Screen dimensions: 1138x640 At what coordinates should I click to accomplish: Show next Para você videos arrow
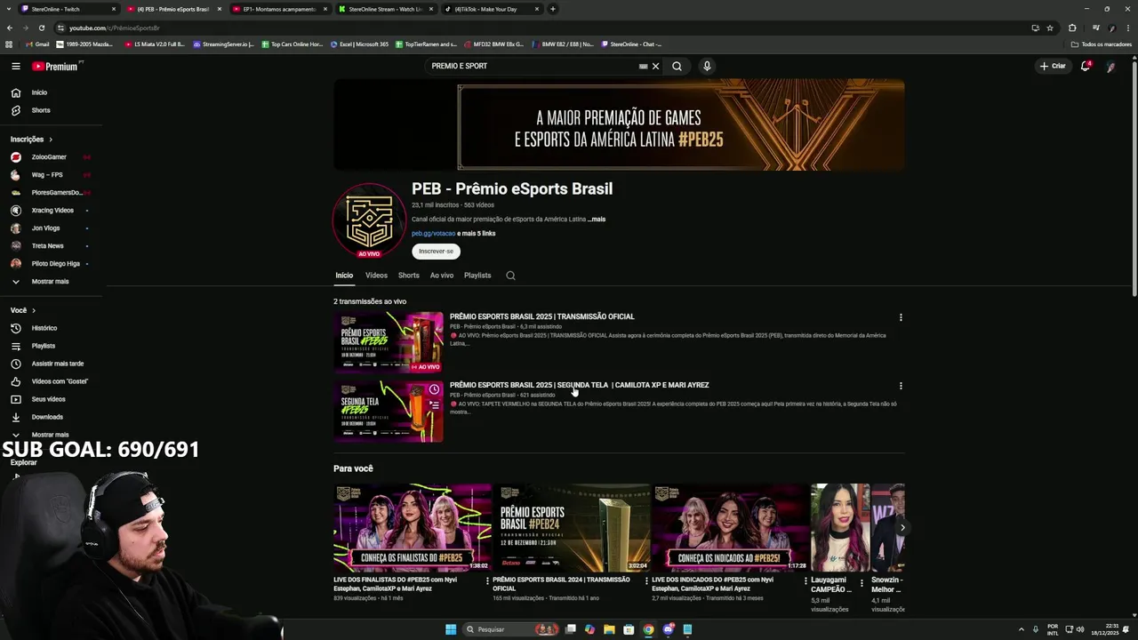[x=902, y=528]
